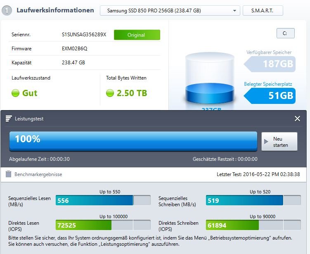
Task: Click firmware version EXM02B6Q
Action: (75, 49)
